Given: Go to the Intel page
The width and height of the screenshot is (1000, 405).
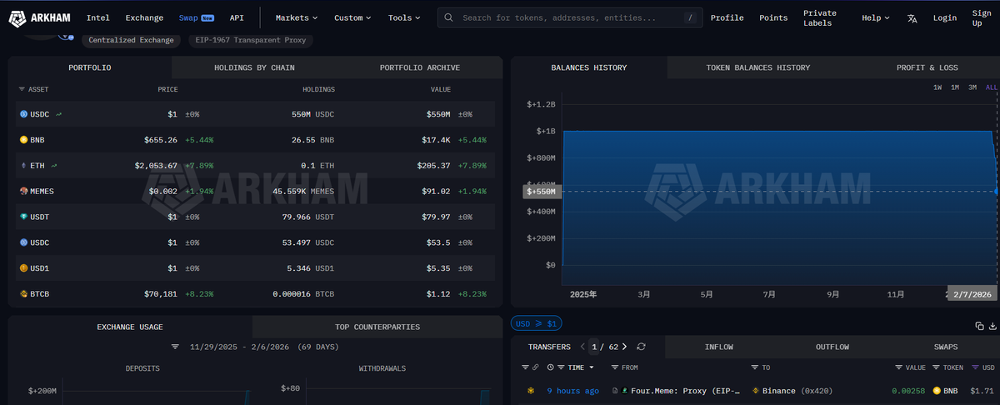Looking at the screenshot, I should tap(98, 17).
